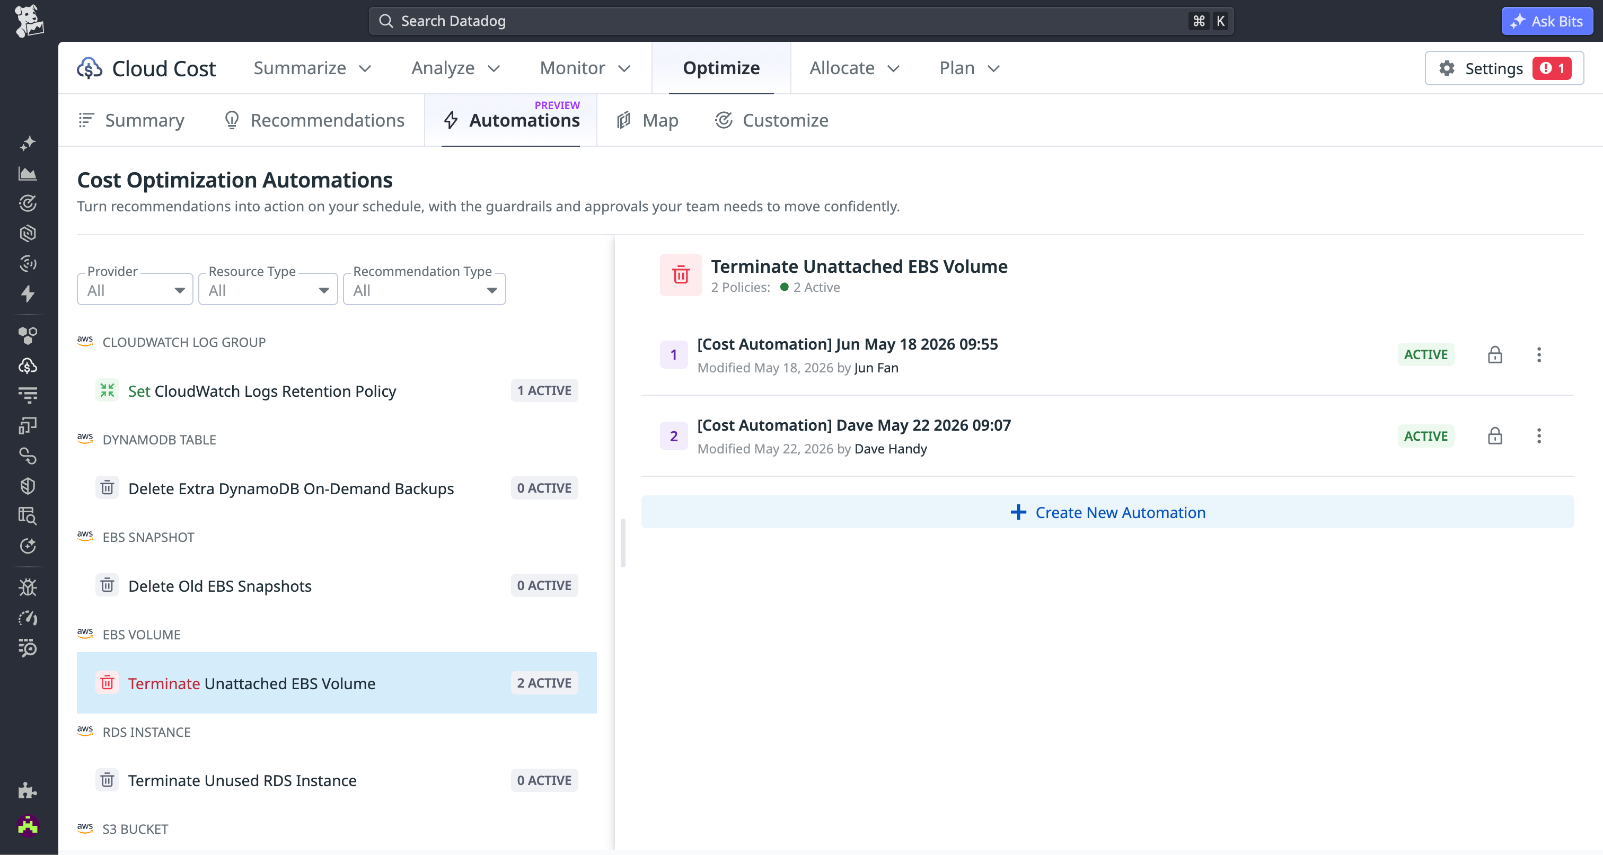Screen dimensions: 1603x855
Task: Click the red trash icon beside panel title
Action: (681, 274)
